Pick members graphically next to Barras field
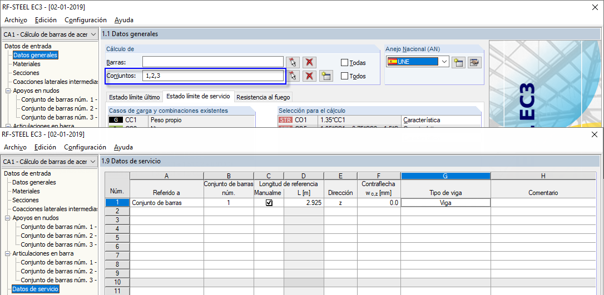This screenshot has width=604, height=295. point(293,62)
